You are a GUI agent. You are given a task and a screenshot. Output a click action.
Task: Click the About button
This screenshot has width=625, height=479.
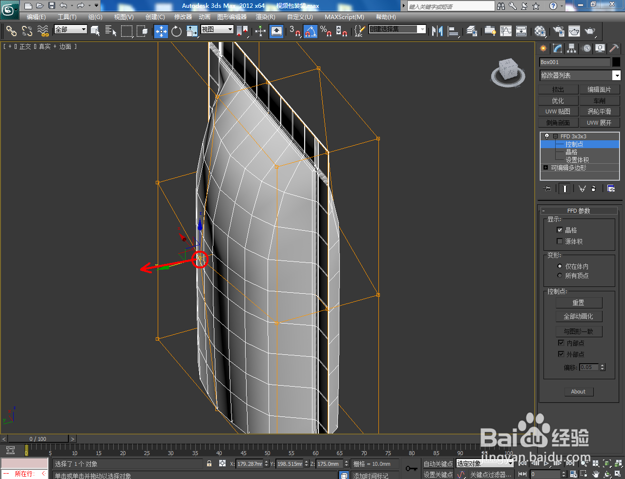pos(578,392)
